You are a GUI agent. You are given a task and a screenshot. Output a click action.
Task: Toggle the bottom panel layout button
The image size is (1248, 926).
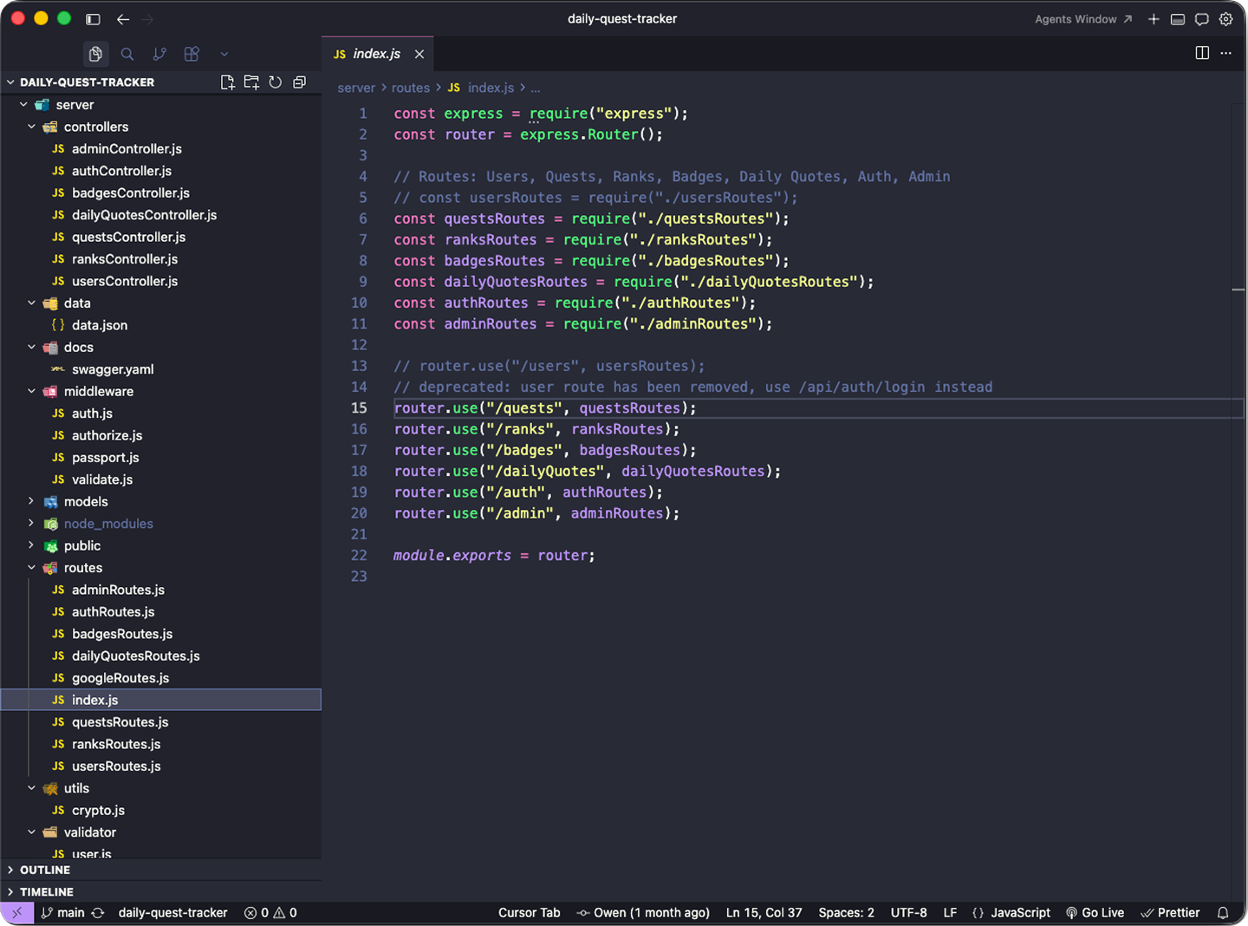pos(1178,19)
